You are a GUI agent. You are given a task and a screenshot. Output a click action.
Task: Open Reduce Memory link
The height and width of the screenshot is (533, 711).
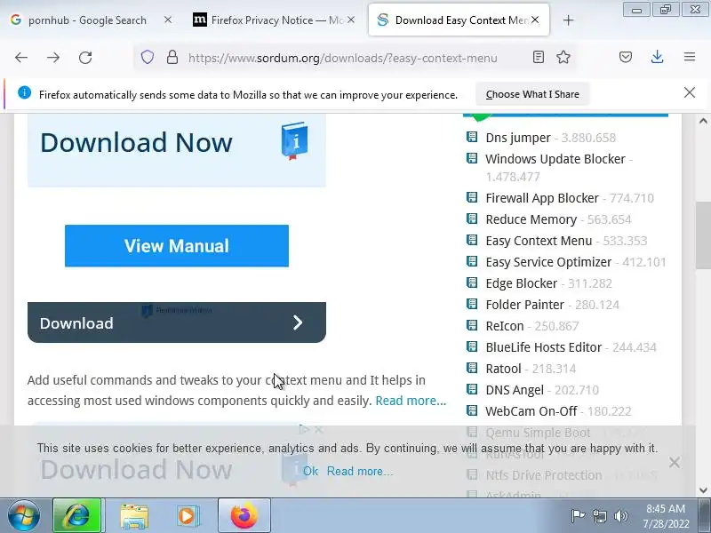point(531,219)
